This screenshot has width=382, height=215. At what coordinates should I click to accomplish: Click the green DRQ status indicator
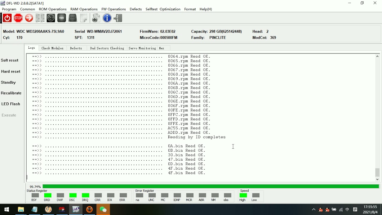pyautogui.click(x=85, y=195)
